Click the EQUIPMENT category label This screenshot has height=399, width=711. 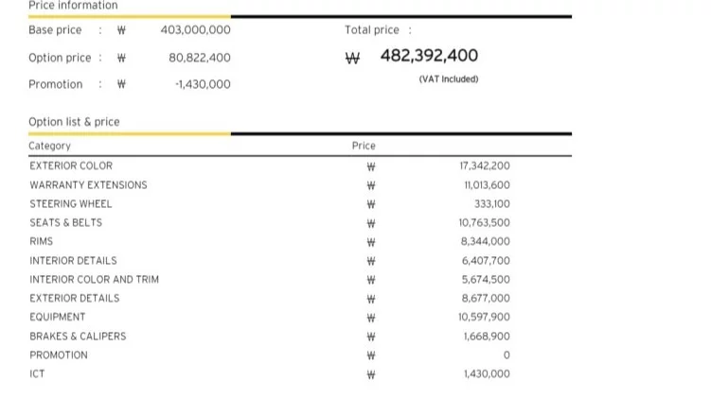[x=57, y=317]
